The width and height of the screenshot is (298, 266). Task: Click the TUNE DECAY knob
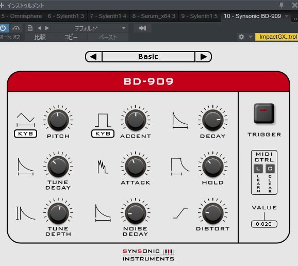click(58, 167)
